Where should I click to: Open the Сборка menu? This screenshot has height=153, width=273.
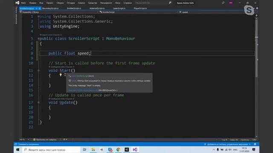[x=60, y=3]
